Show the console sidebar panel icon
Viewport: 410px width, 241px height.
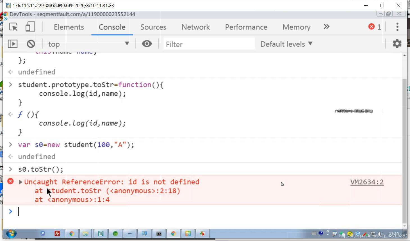(x=13, y=44)
